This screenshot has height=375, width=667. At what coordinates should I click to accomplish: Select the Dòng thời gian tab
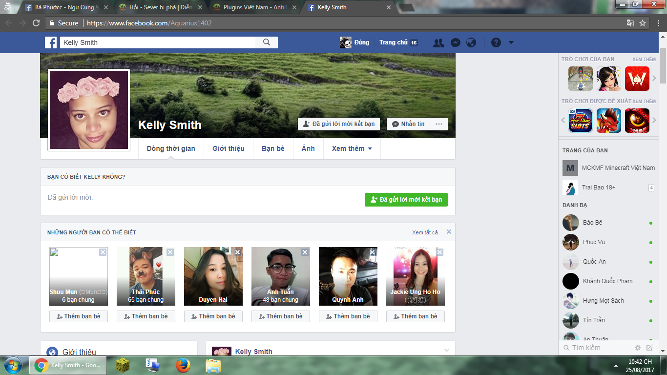pos(171,148)
